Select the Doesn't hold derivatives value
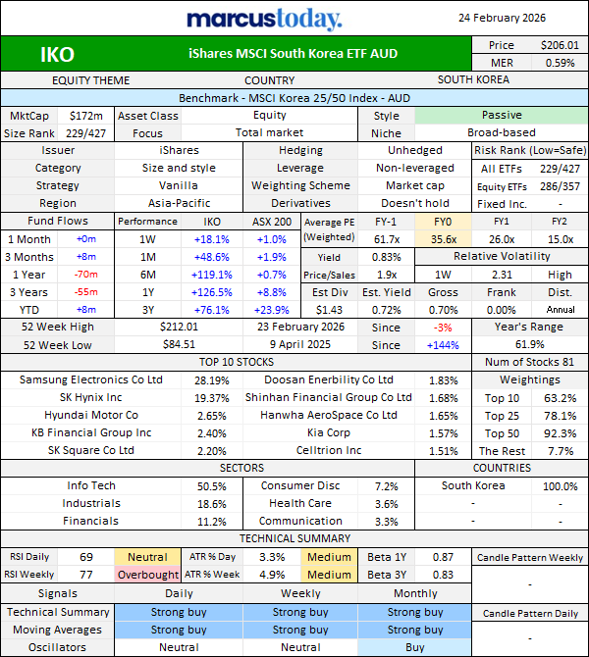Image resolution: width=589 pixels, height=657 pixels. point(415,203)
